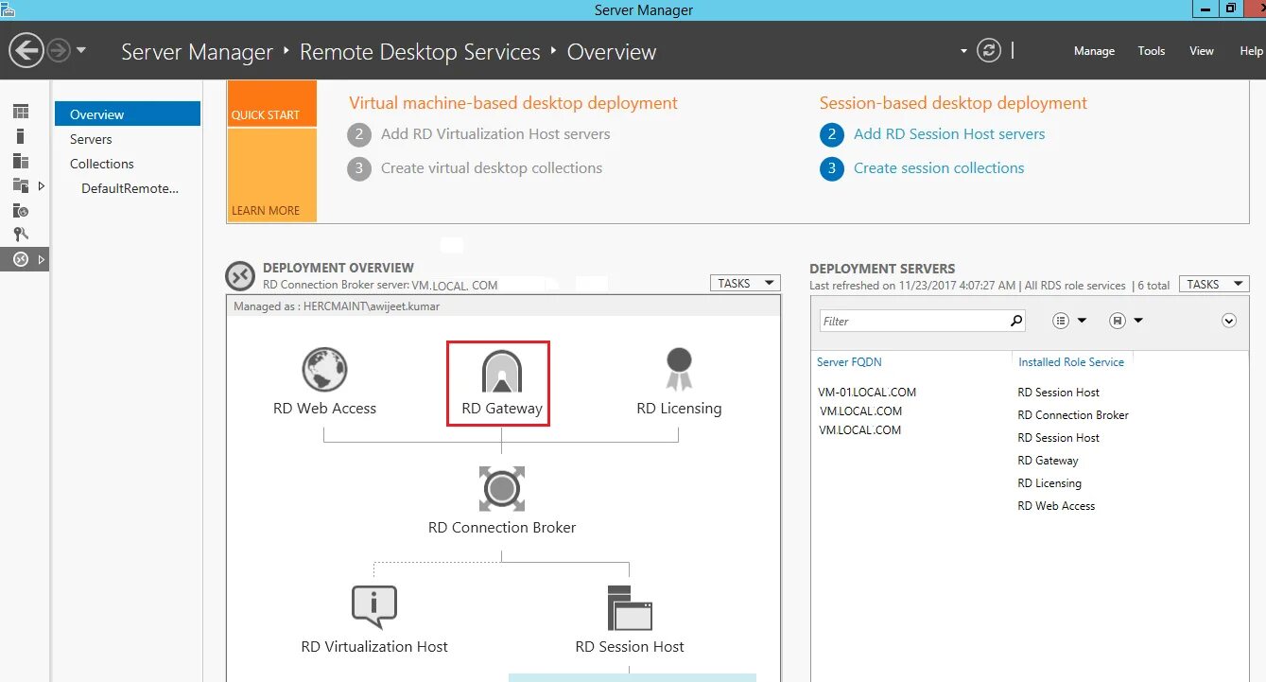This screenshot has width=1266, height=682.
Task: Click the LEARN MORE tile
Action: tap(272, 176)
